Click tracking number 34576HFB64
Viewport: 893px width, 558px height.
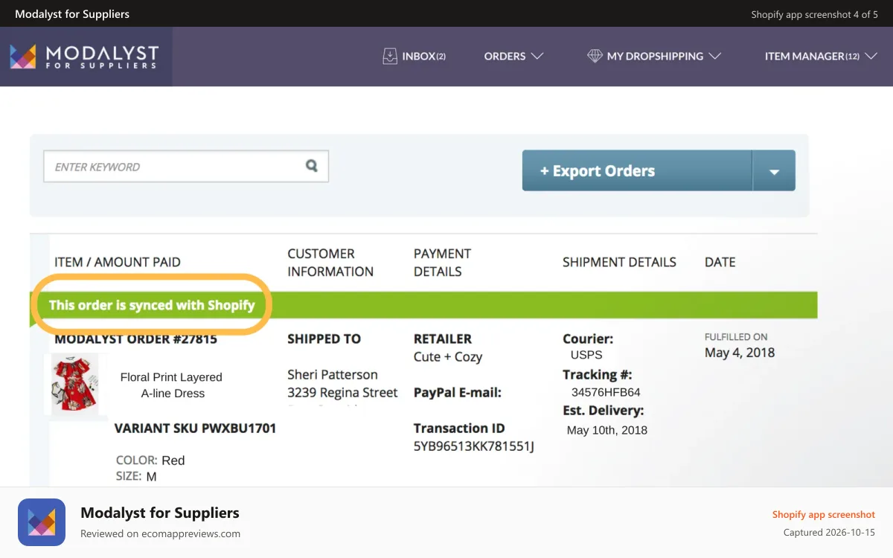coord(606,392)
